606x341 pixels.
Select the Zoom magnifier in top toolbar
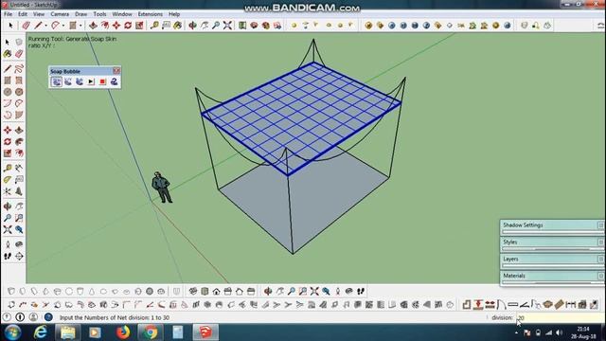[x=216, y=26]
